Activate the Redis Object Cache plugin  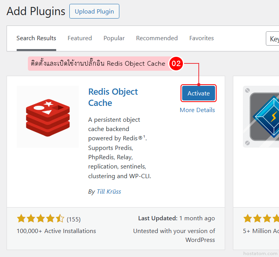click(198, 93)
